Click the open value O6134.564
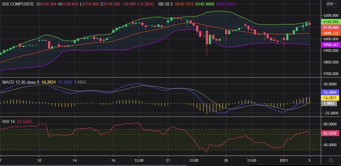 [47, 4]
